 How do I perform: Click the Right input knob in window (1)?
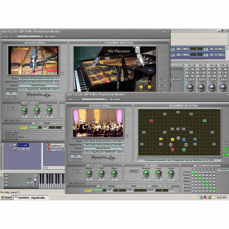(50, 110)
